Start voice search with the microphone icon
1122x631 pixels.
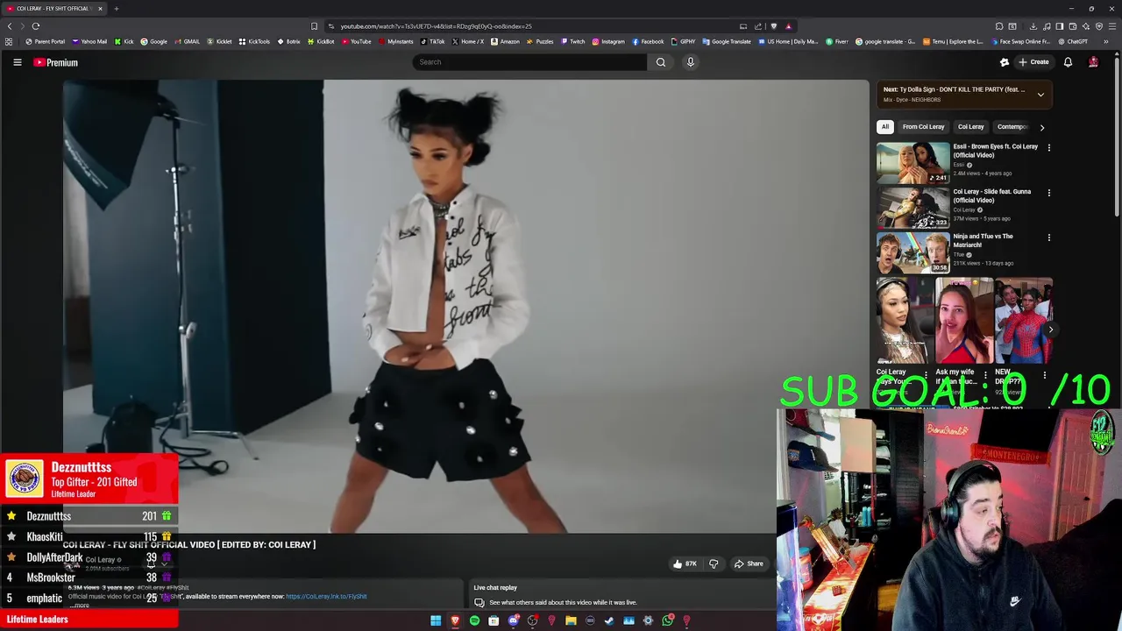(x=690, y=62)
